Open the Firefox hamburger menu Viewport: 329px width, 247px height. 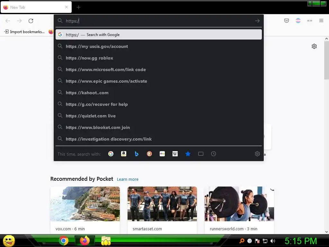coord(321,21)
